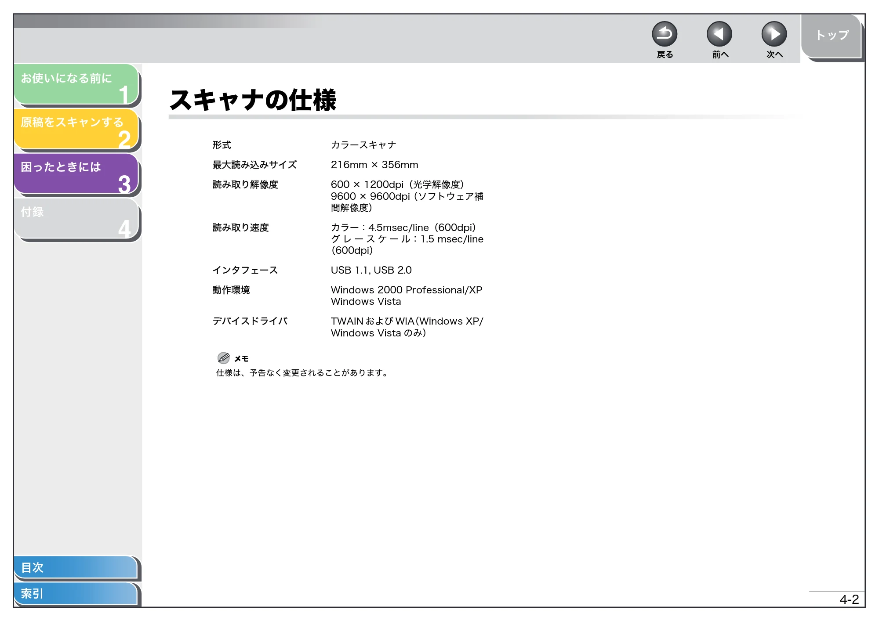Open the トップ tab
Image resolution: width=879 pixels, height=621 pixels.
832,36
